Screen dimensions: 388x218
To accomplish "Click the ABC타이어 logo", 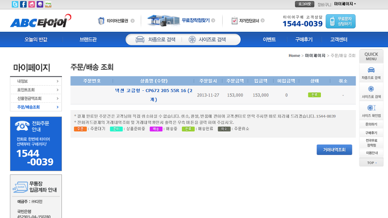I will (x=40, y=21).
